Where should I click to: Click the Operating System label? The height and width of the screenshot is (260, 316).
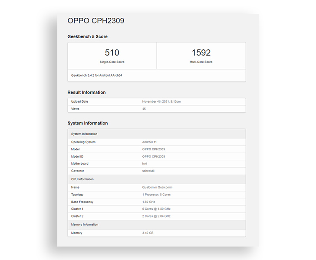(83, 142)
